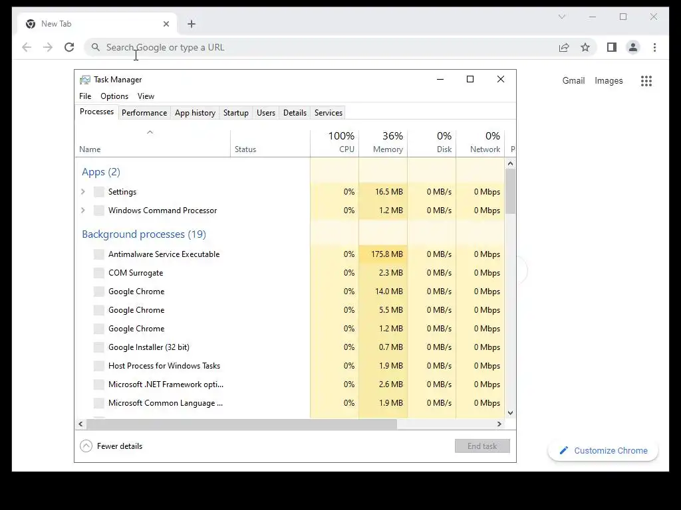The width and height of the screenshot is (681, 510).
Task: Open the Options menu in Task Manager
Action: click(x=114, y=96)
